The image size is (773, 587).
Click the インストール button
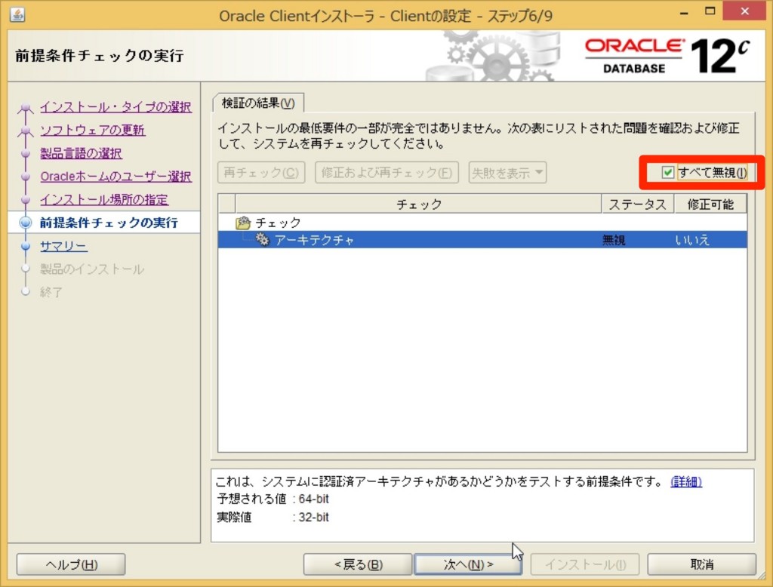[585, 564]
